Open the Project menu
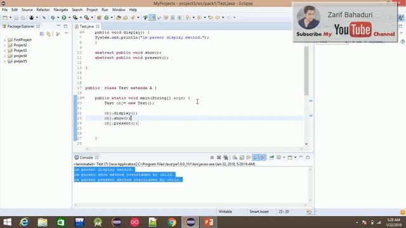The height and width of the screenshot is (228, 406). coord(92,9)
